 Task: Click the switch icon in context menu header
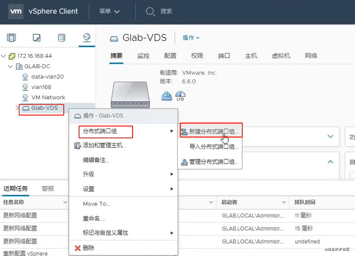tap(77, 116)
